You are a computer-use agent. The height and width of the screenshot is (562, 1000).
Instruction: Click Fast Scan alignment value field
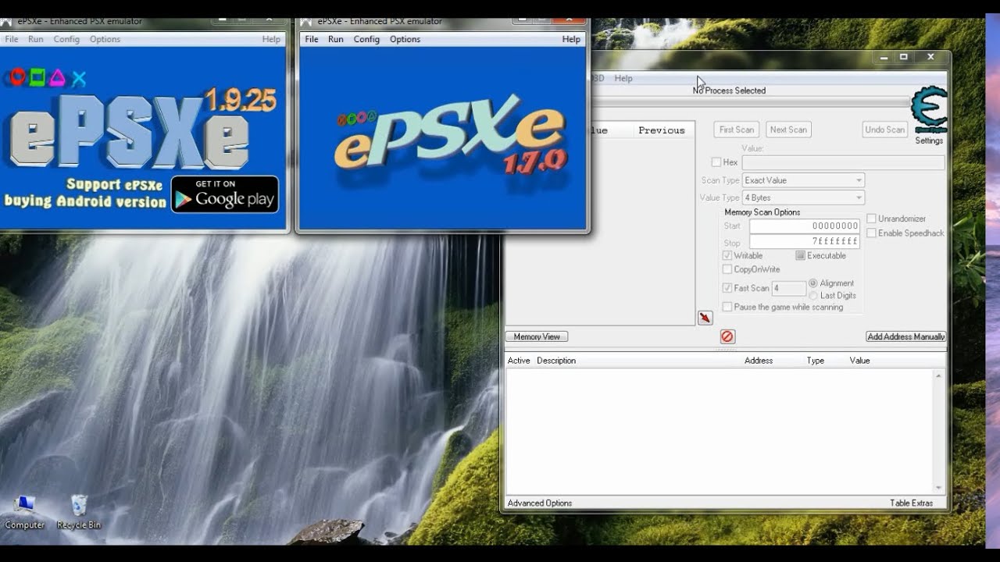tap(789, 288)
